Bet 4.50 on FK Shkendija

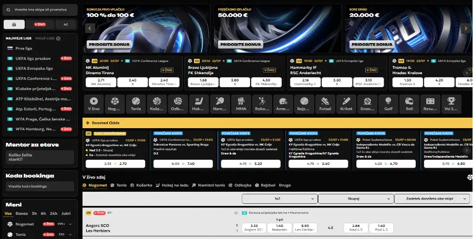[x=266, y=82]
